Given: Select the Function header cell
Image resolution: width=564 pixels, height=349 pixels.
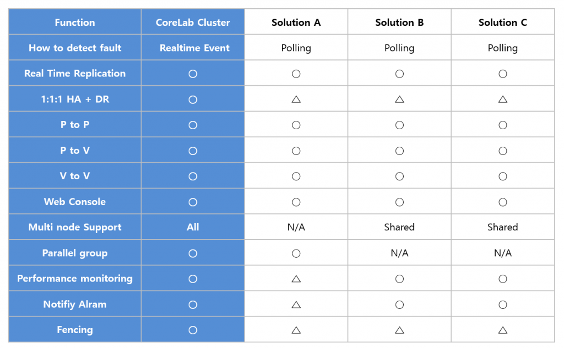Looking at the screenshot, I should [75, 23].
